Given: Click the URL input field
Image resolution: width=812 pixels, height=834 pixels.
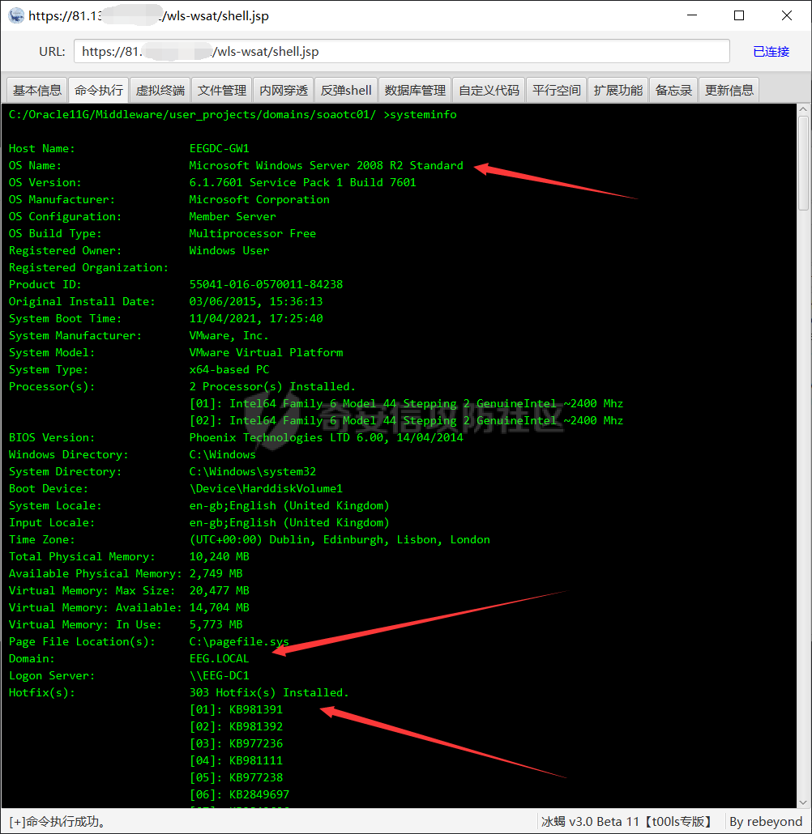Looking at the screenshot, I should [x=402, y=52].
